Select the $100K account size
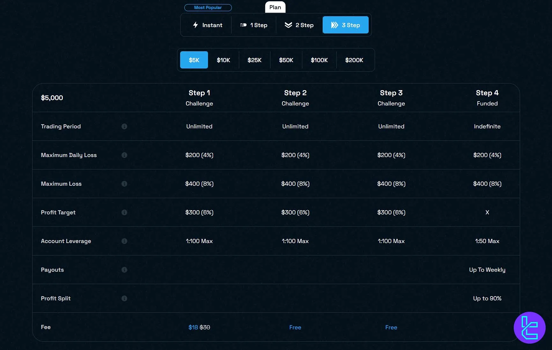 tap(319, 60)
